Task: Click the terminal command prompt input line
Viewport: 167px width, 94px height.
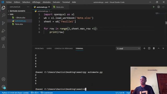Action: coord(61,89)
